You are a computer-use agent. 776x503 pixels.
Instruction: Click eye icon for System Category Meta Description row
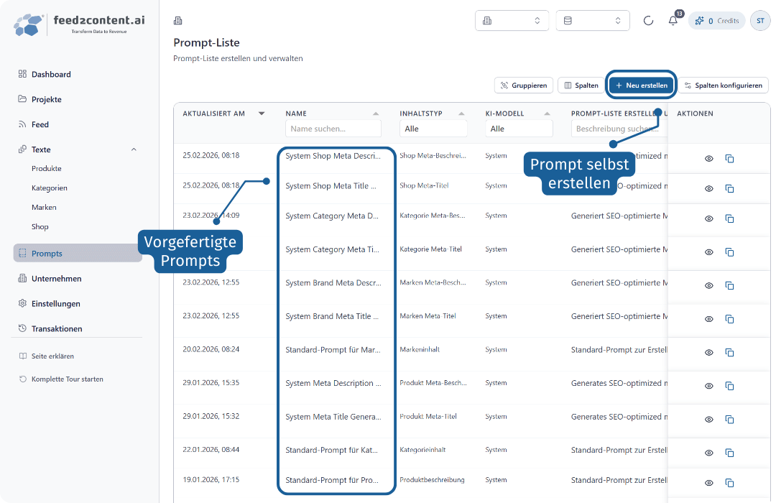click(x=708, y=218)
